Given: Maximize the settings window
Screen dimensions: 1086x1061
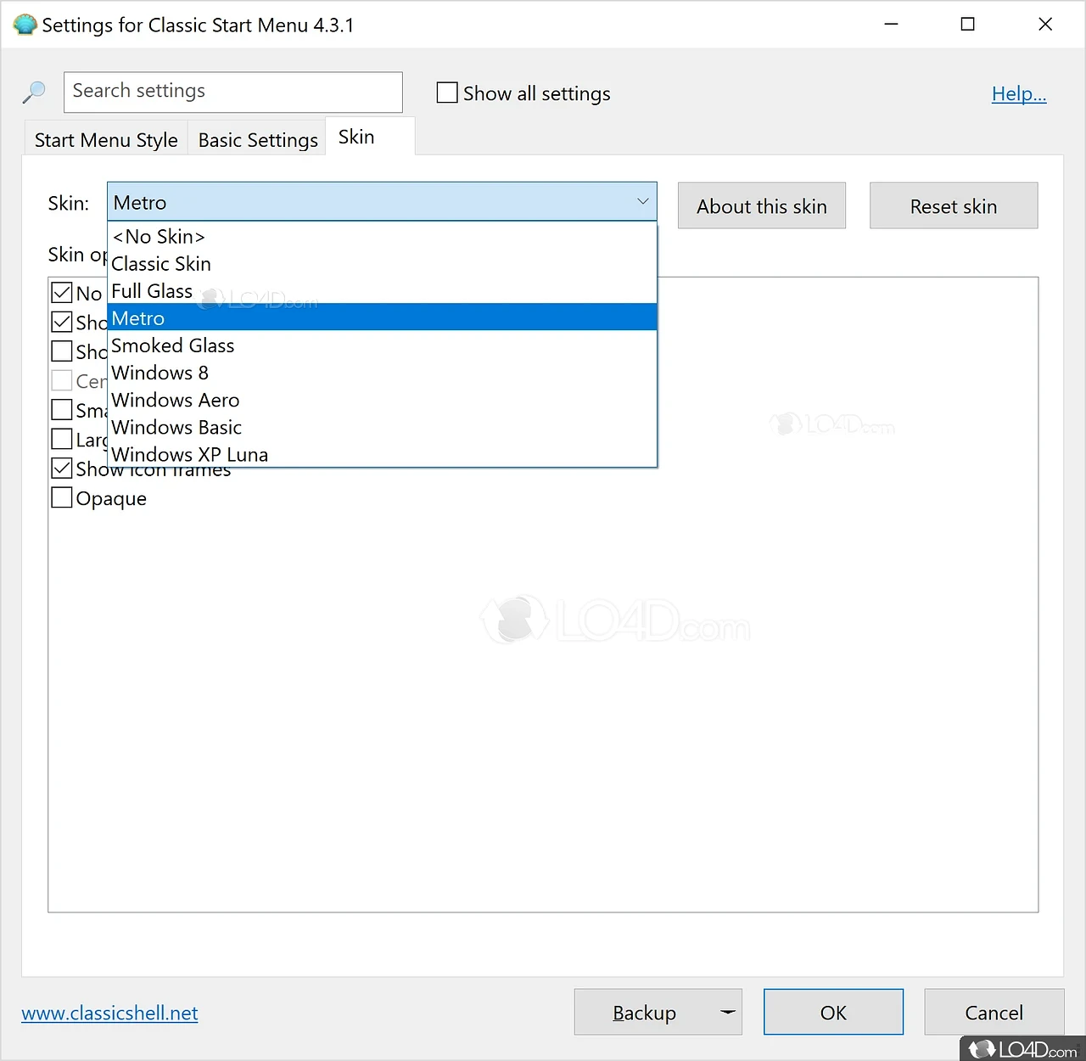Looking at the screenshot, I should click(967, 24).
